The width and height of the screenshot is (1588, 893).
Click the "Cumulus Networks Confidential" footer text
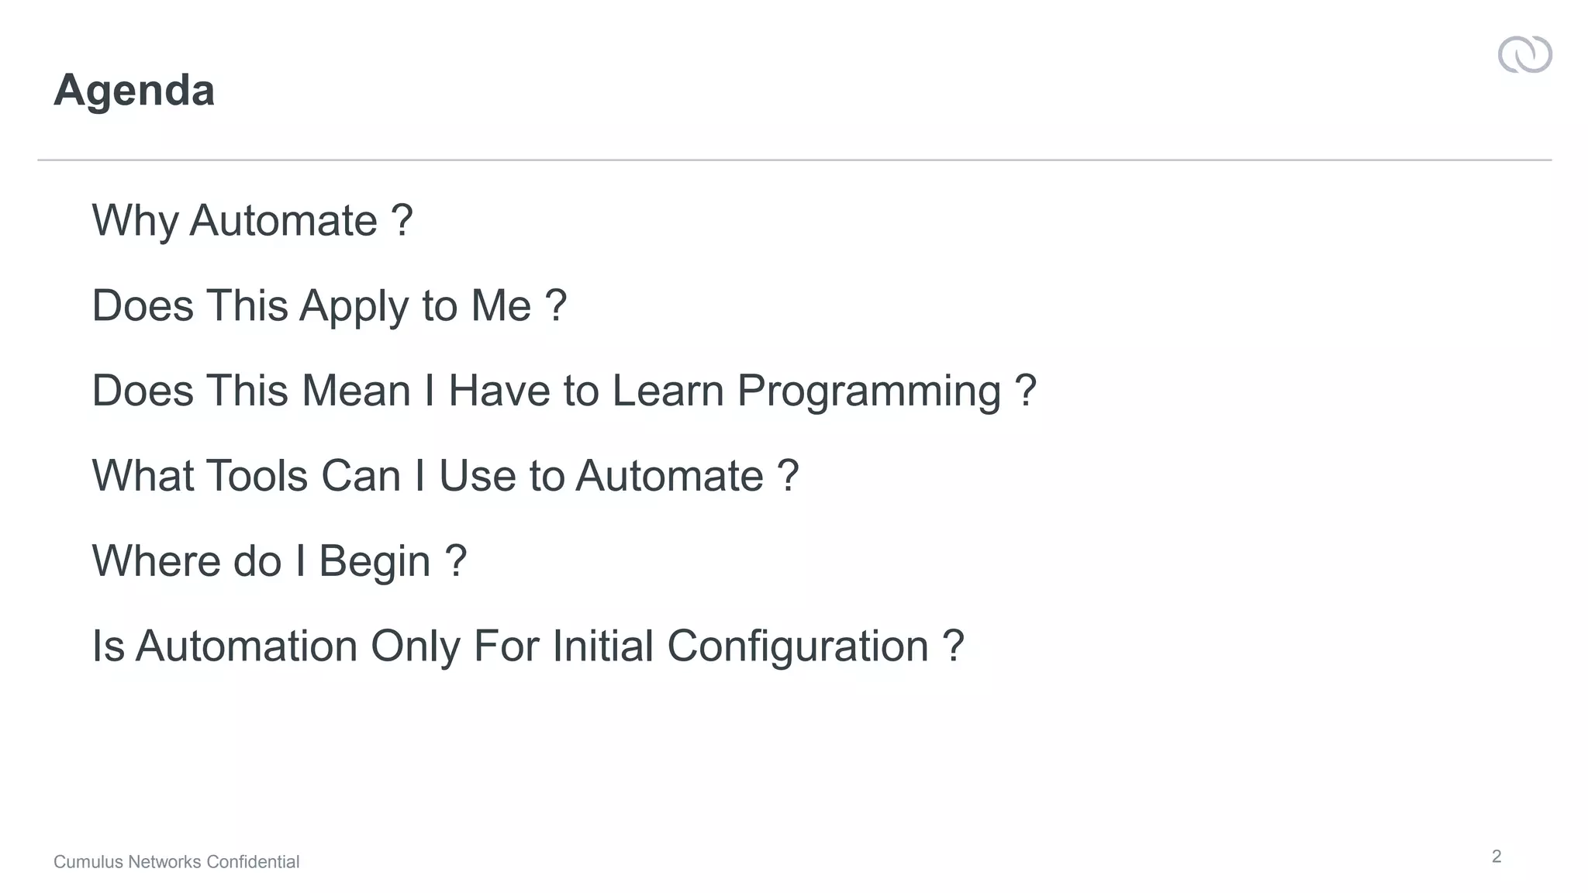coord(176,862)
